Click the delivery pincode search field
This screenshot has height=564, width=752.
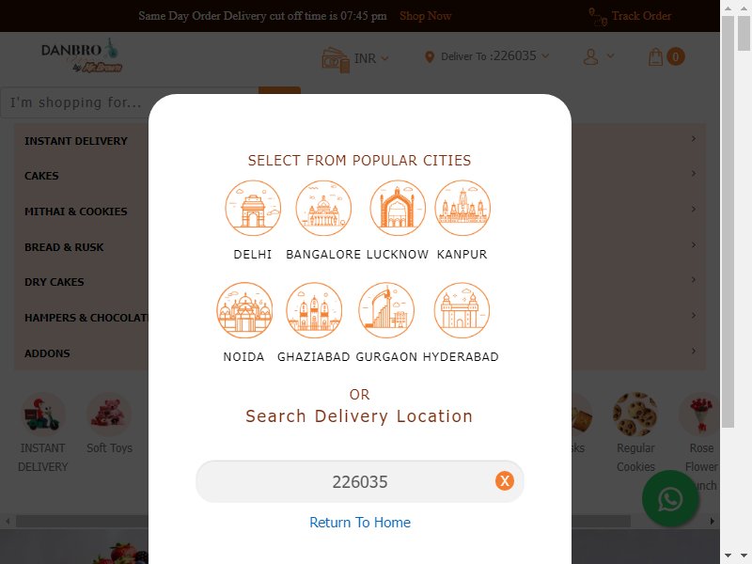pyautogui.click(x=360, y=481)
